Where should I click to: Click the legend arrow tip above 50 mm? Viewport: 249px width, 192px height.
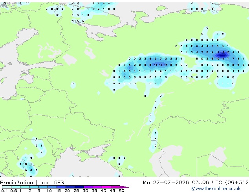pos(124,187)
